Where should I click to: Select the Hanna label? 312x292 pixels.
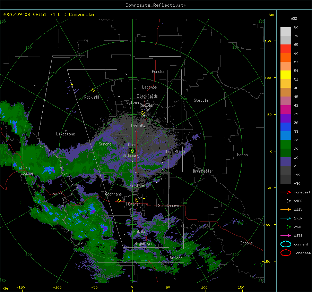coord(242,155)
